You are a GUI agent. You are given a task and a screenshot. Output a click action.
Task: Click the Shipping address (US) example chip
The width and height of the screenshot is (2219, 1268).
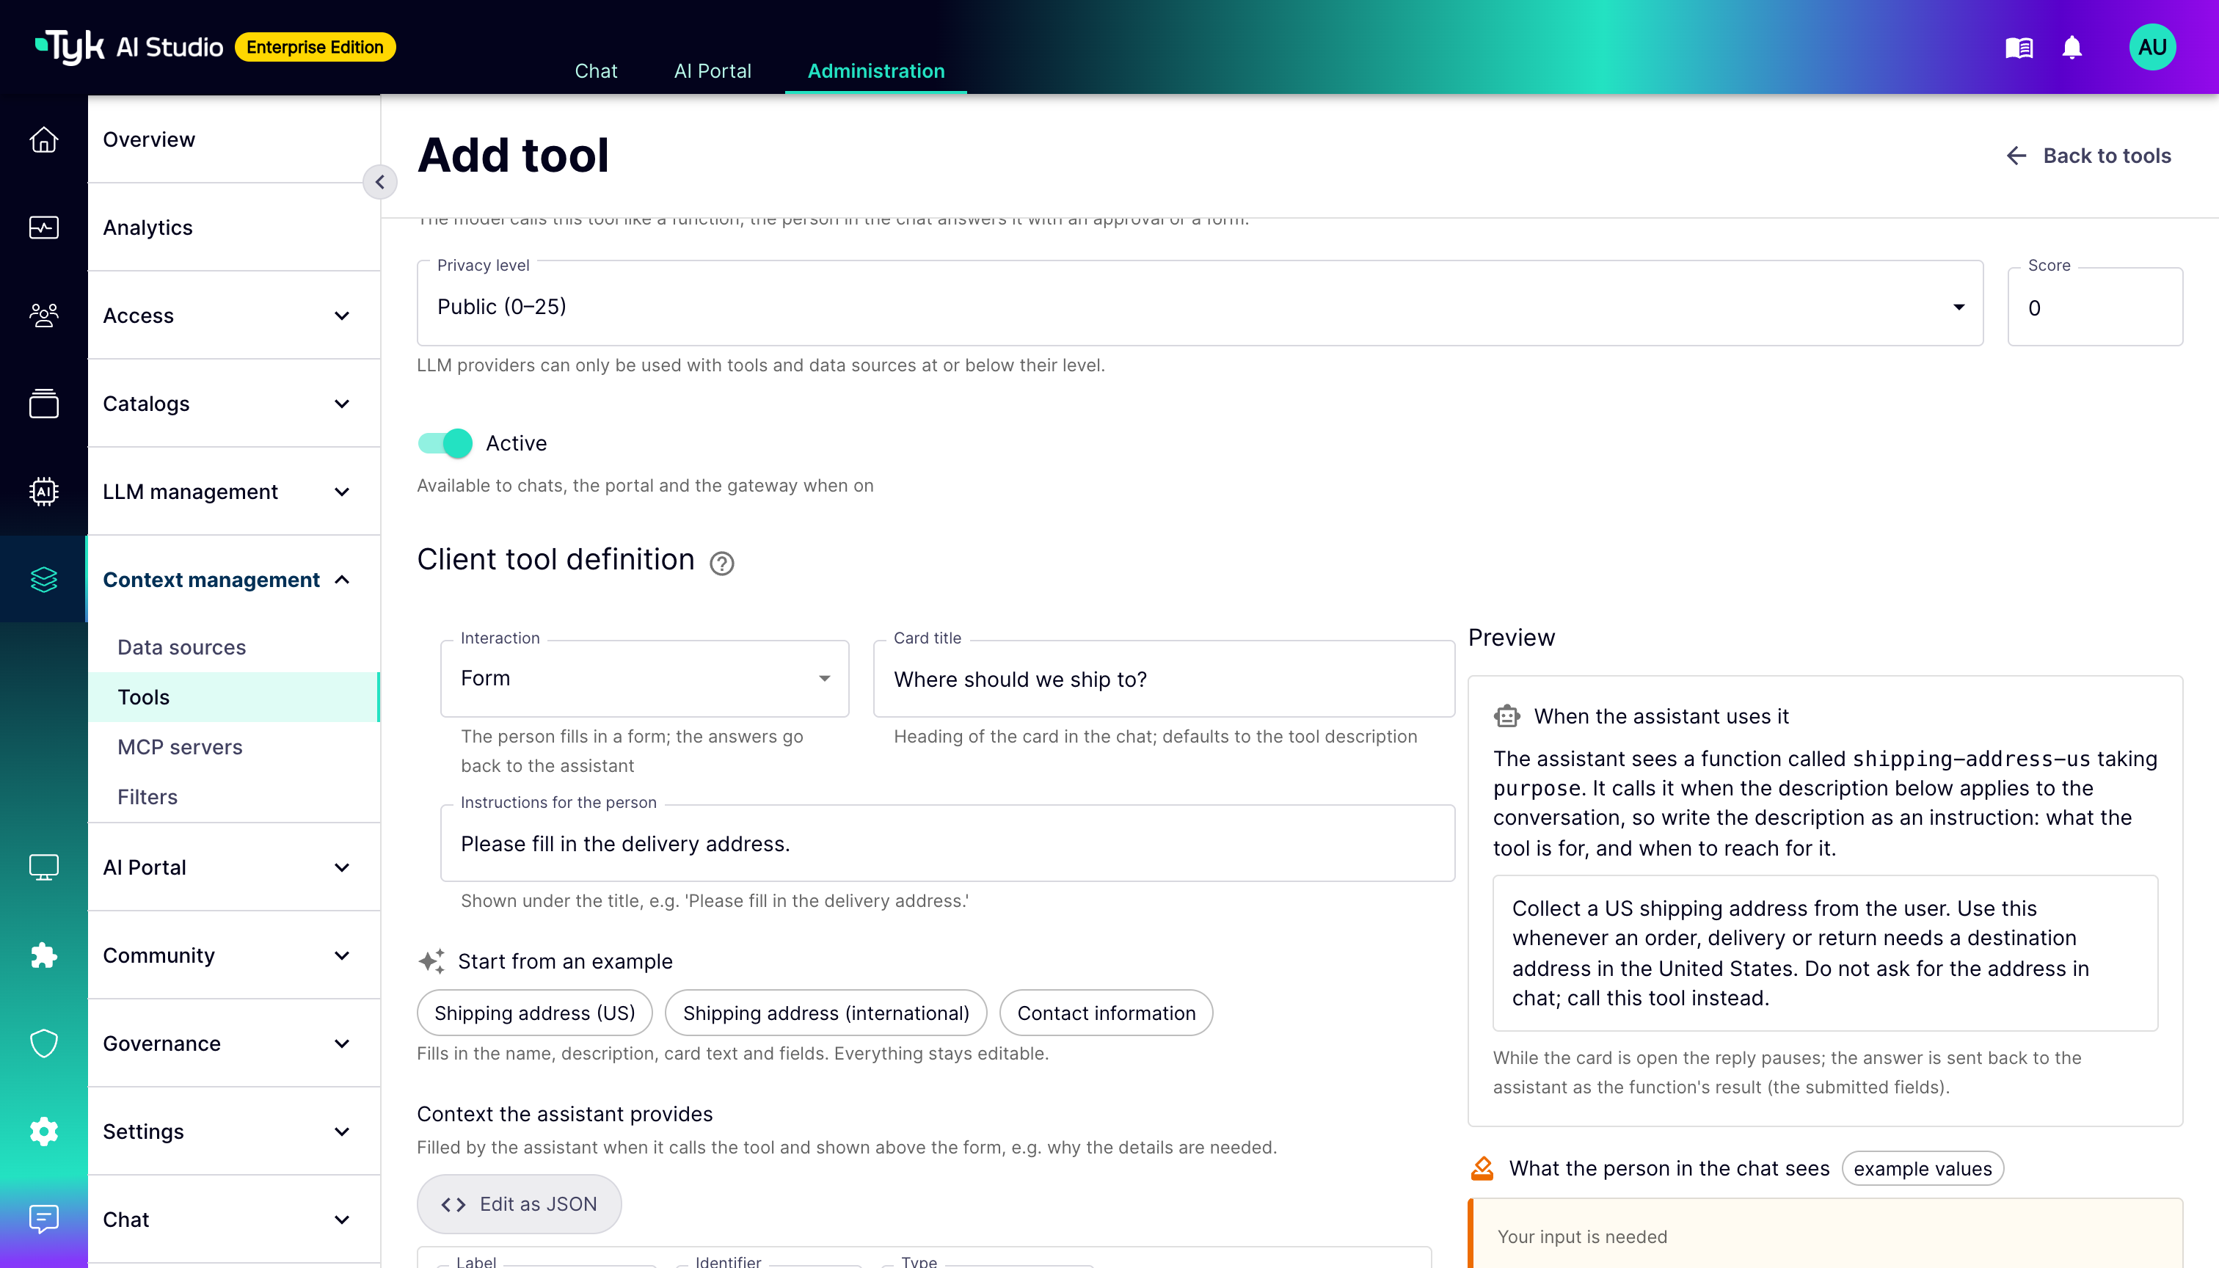[x=535, y=1013]
